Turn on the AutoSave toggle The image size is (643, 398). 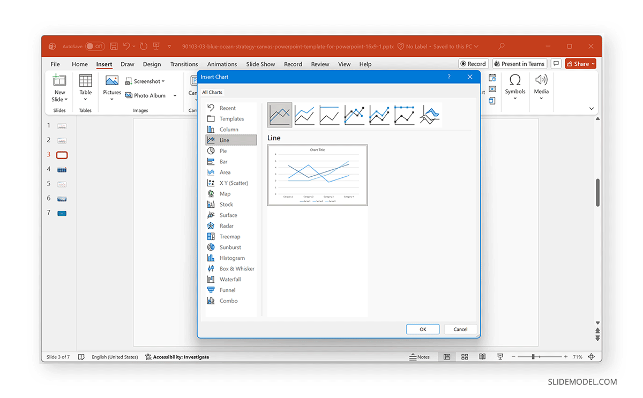(95, 46)
